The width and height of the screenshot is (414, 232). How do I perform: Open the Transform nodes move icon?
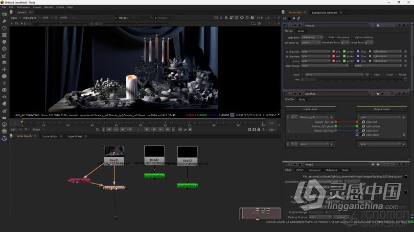tap(4, 69)
